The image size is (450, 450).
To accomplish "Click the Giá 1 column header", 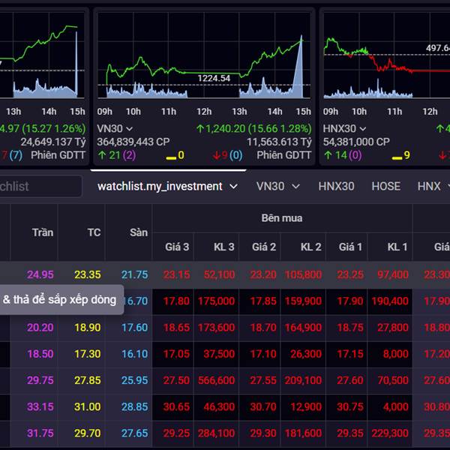I will 350,247.
